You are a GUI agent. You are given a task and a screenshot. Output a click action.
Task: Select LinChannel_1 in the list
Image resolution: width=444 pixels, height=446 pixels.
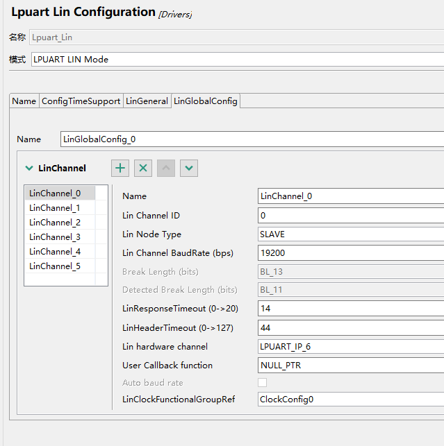[55, 208]
